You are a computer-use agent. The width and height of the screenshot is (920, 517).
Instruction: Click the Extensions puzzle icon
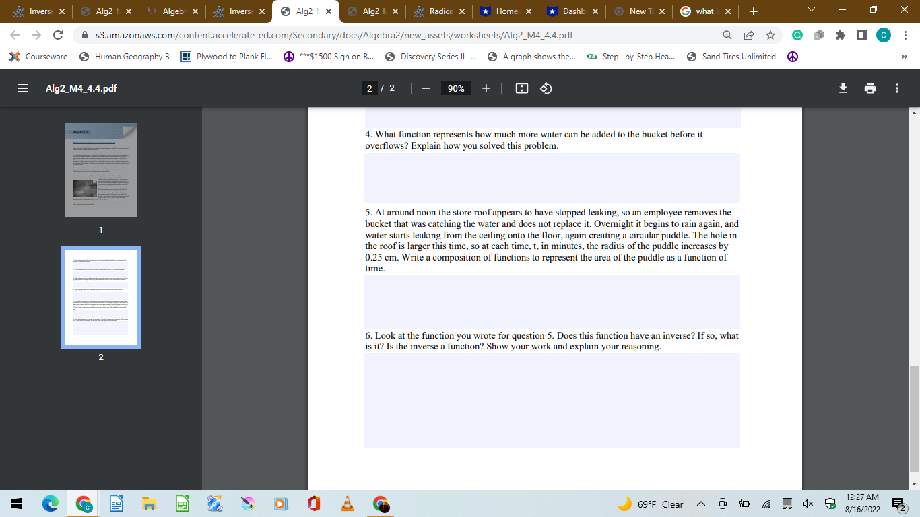tap(841, 35)
